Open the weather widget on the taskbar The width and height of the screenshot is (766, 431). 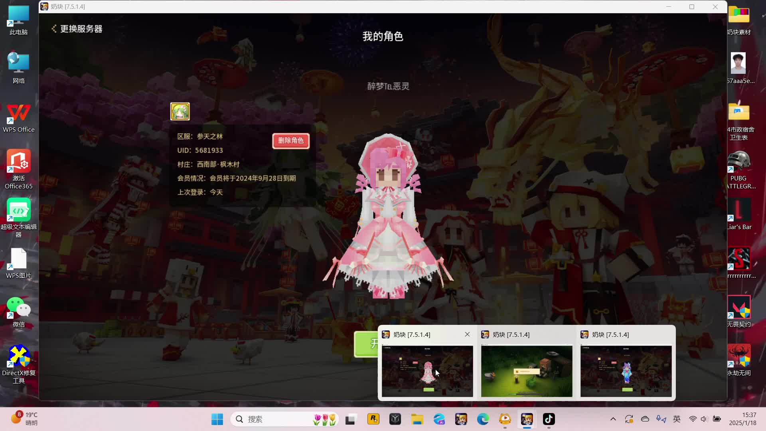[24, 419]
